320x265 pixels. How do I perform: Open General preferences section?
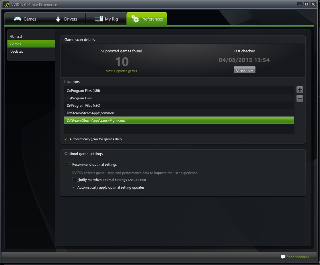pos(31,36)
